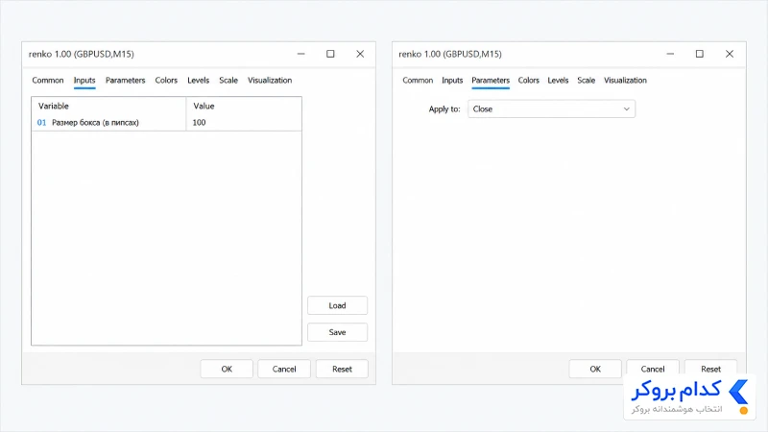Open Colors tab in left dialog
The image size is (768, 432).
coord(166,81)
